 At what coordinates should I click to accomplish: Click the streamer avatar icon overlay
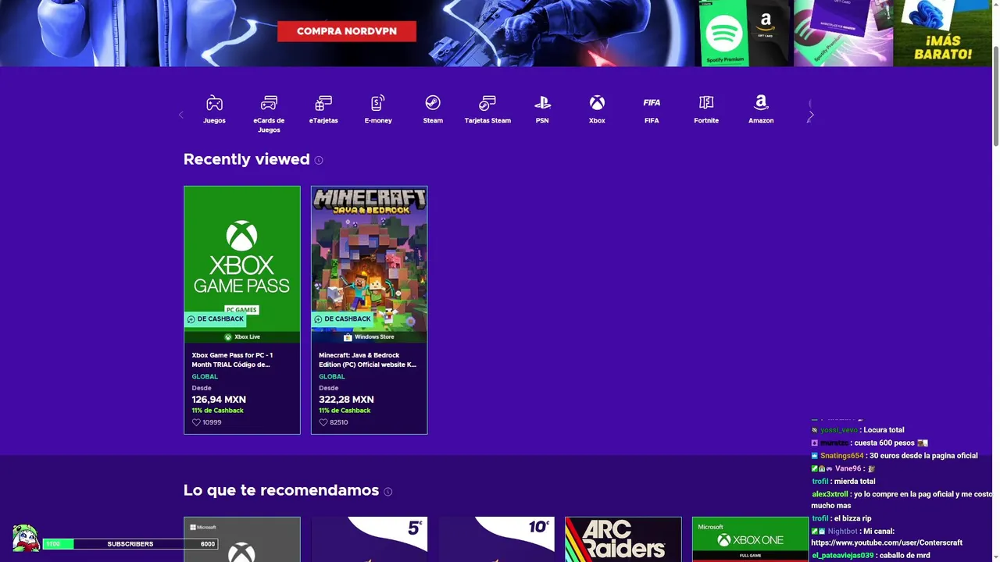(26, 538)
